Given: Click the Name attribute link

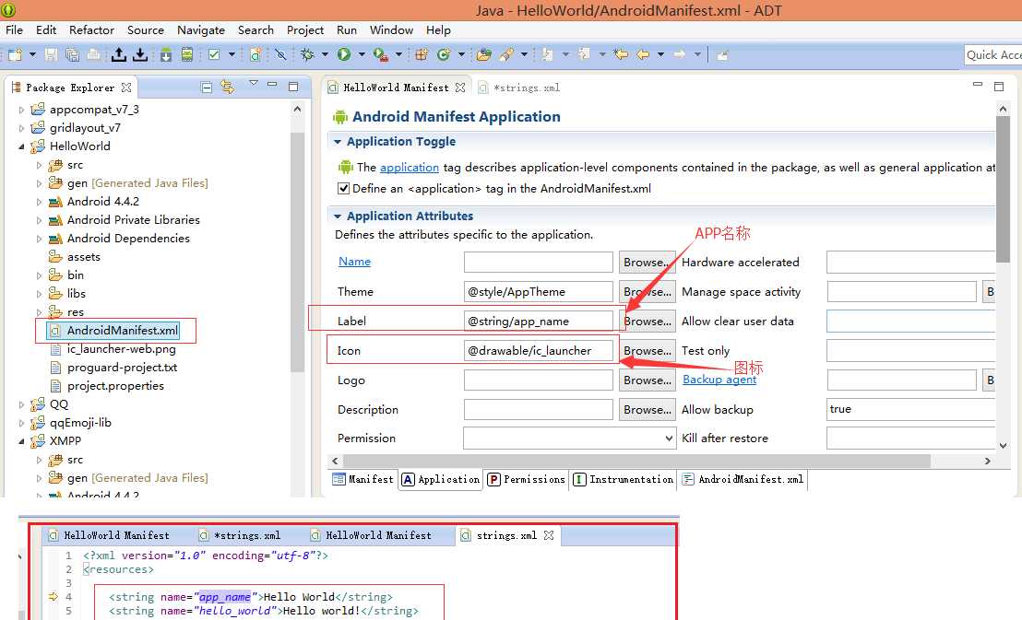Looking at the screenshot, I should click(354, 262).
